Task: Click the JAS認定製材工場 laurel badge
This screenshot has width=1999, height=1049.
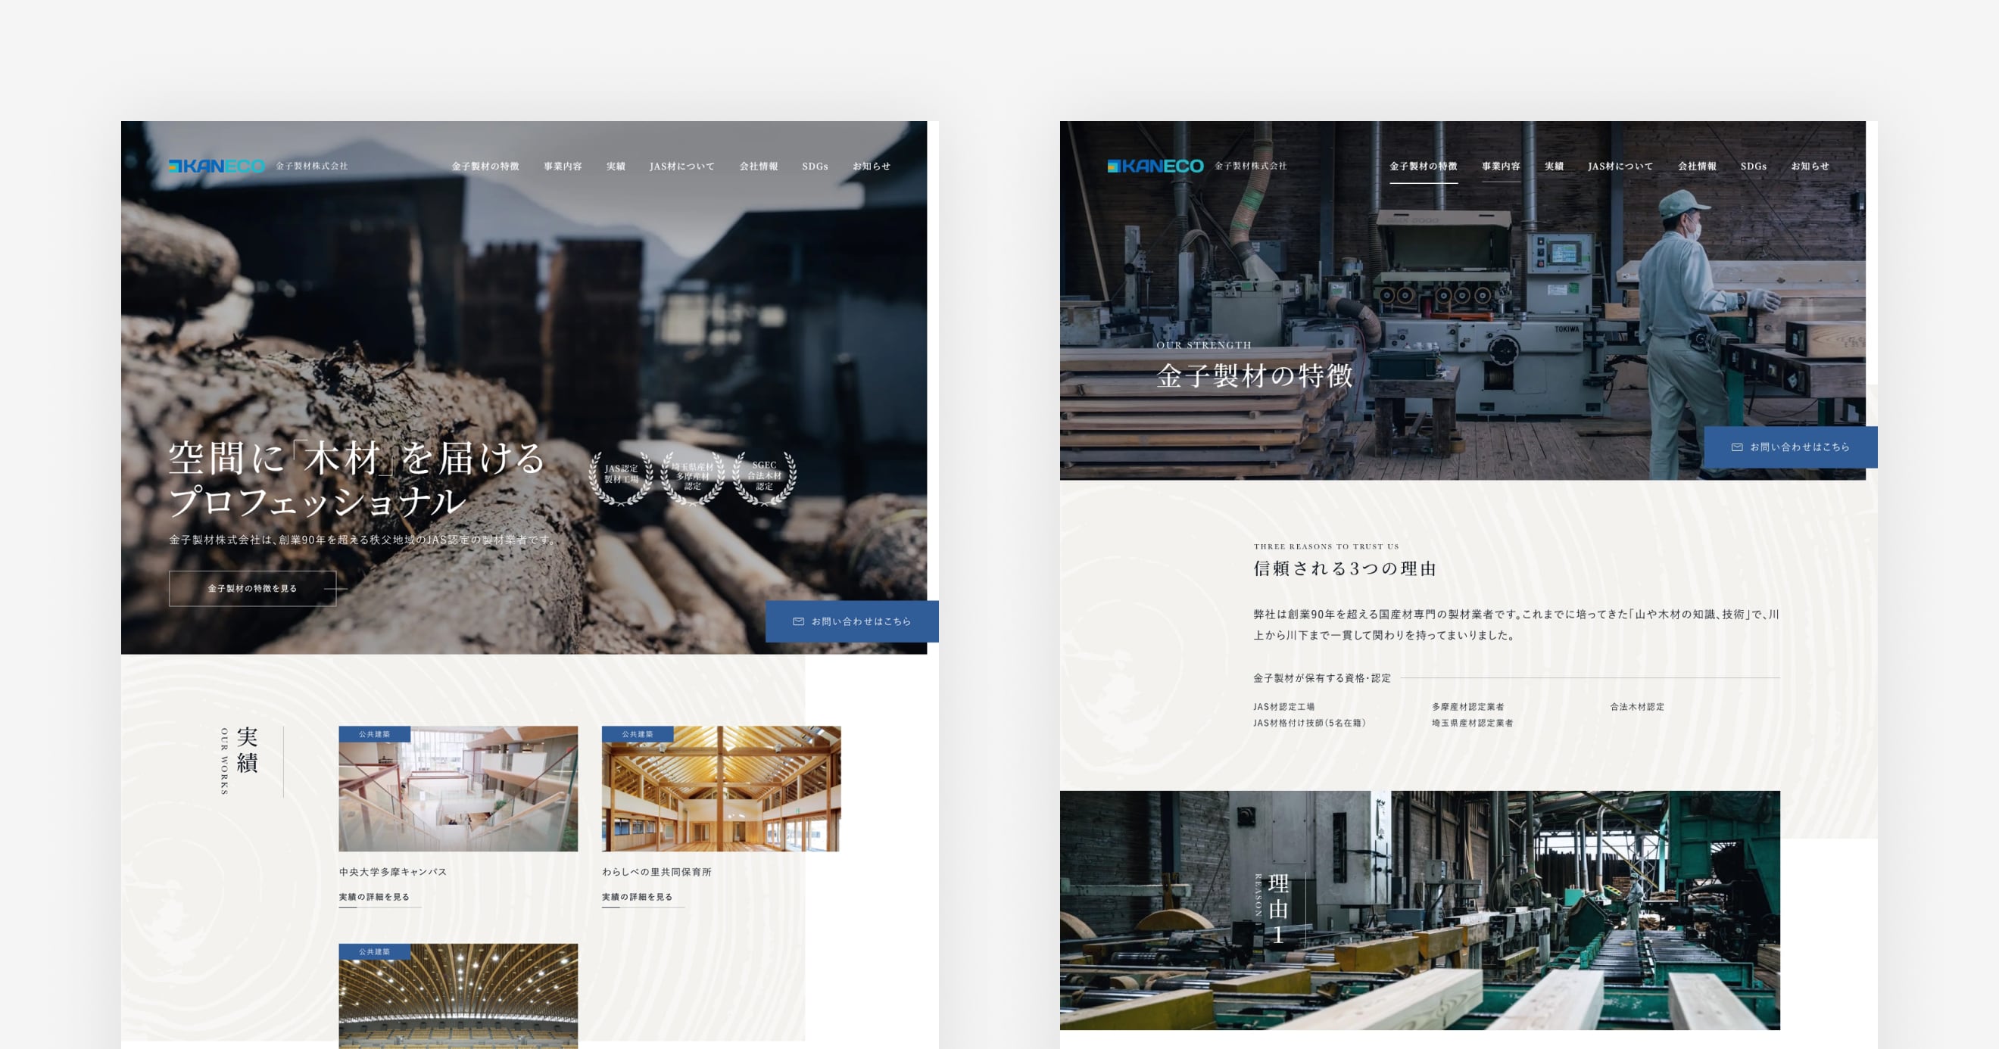Action: [621, 478]
